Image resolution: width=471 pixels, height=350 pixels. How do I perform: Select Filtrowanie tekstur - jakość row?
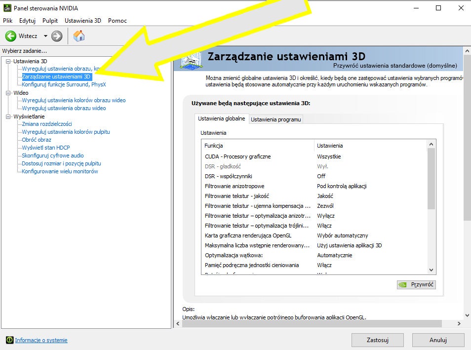point(314,196)
